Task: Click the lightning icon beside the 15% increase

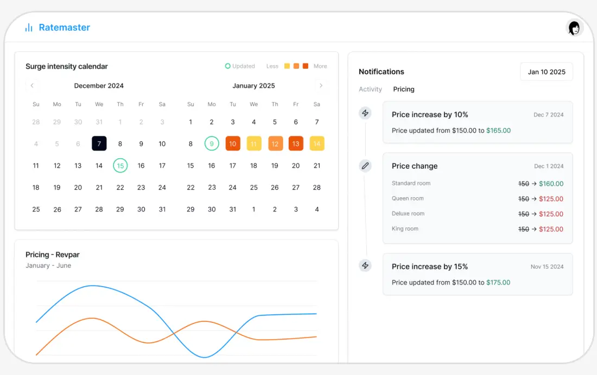Action: [x=365, y=266]
